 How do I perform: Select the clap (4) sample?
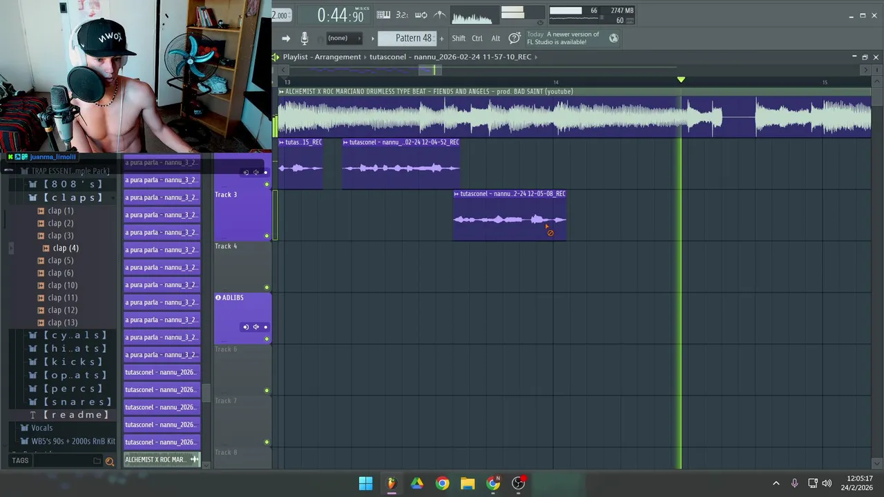pos(66,248)
